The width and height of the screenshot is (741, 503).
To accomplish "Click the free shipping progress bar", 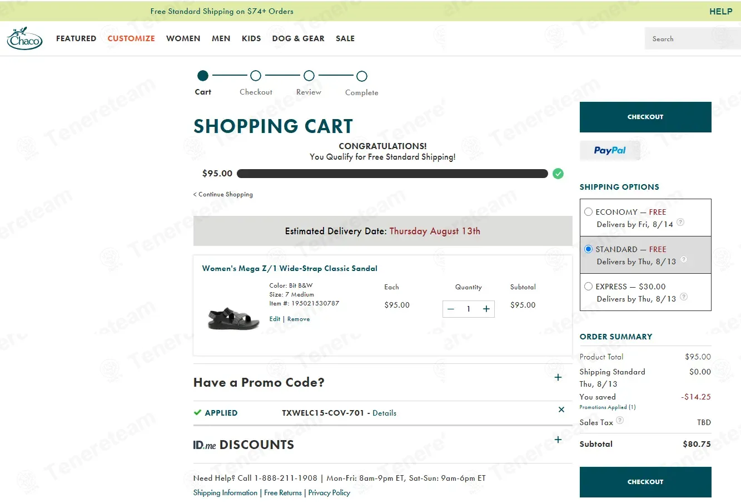I will (x=392, y=174).
